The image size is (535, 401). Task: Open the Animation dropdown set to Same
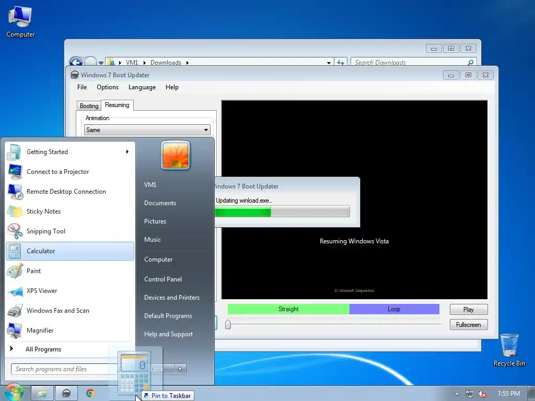147,130
